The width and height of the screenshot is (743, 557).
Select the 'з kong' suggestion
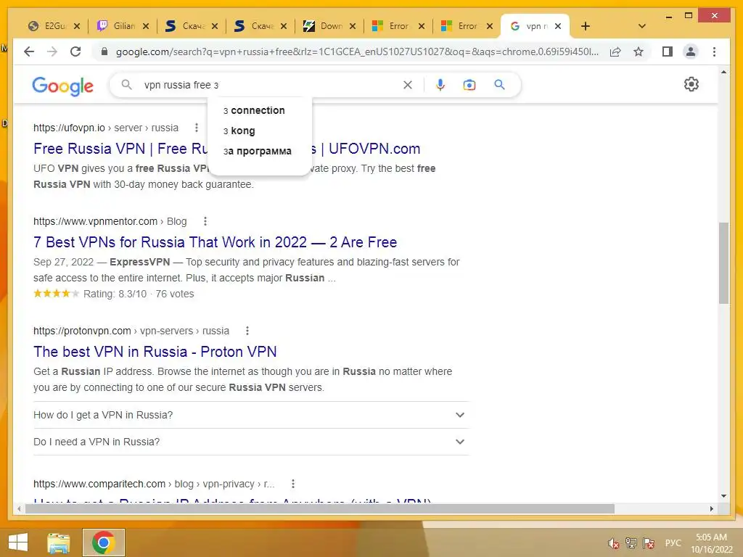coord(260,131)
